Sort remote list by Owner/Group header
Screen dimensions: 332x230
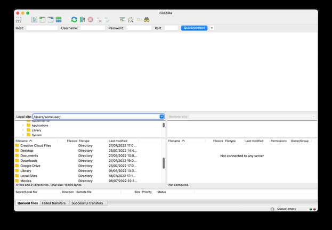coord(299,141)
